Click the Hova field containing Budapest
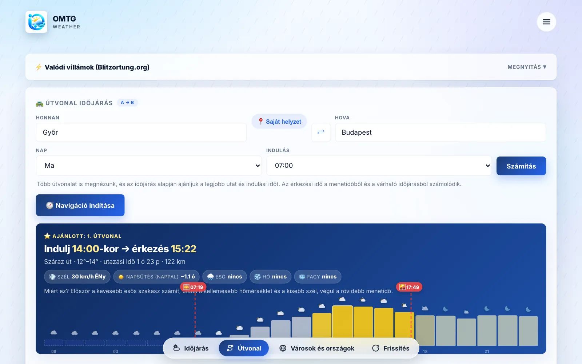 (x=441, y=132)
